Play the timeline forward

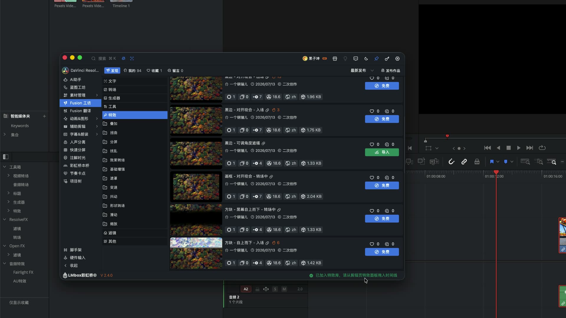click(x=519, y=148)
